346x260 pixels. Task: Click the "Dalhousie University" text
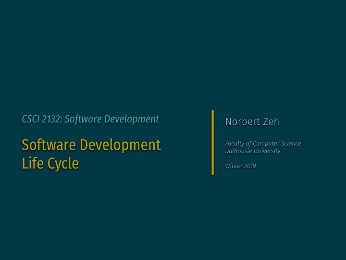click(x=253, y=151)
